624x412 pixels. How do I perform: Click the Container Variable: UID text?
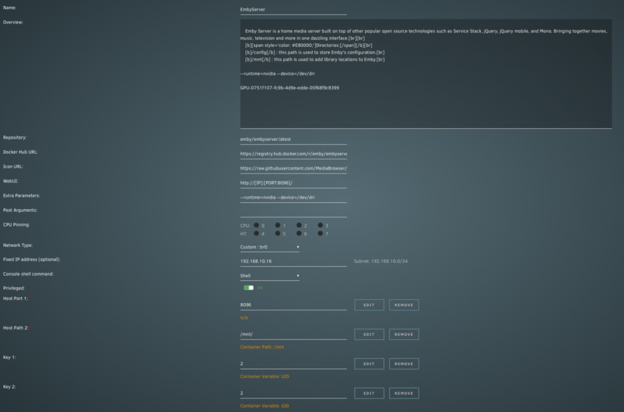pyautogui.click(x=265, y=376)
